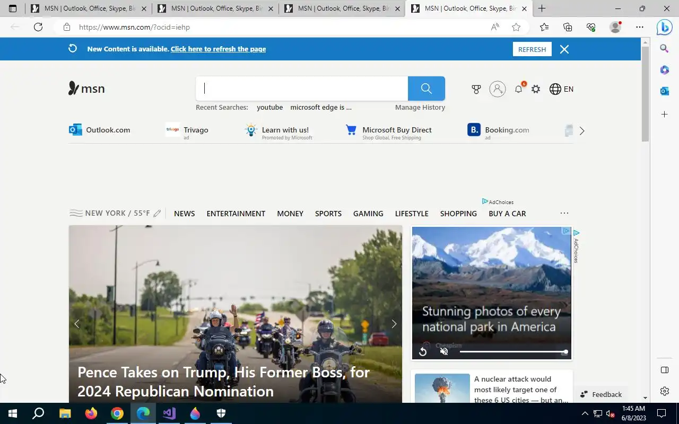The width and height of the screenshot is (679, 424).
Task: Add this page to favorites star
Action: tap(516, 27)
